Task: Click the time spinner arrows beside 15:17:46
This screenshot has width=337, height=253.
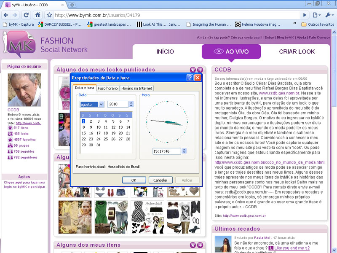Action: pyautogui.click(x=184, y=151)
